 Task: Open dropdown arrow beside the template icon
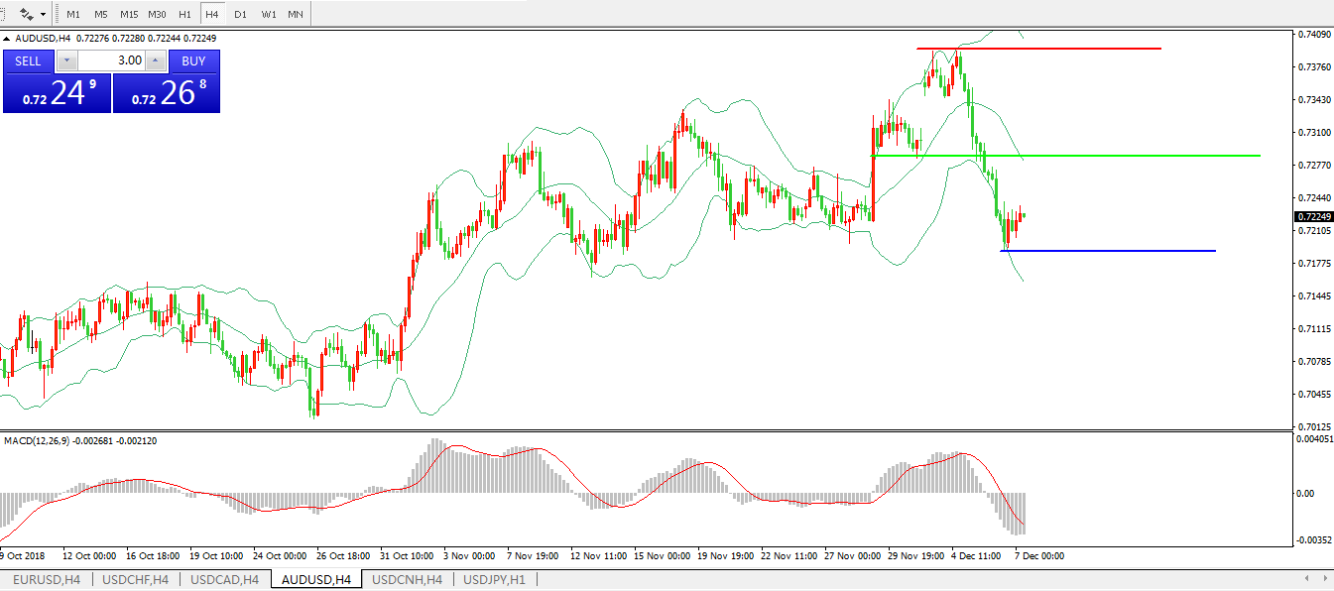[x=43, y=15]
